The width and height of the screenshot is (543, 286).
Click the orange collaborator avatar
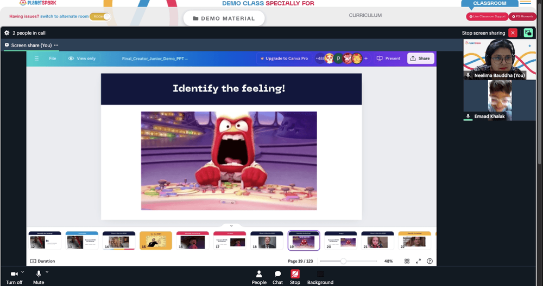pos(357,58)
